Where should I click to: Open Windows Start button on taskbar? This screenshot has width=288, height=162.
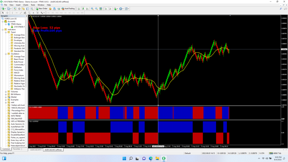pyautogui.click(x=124, y=158)
